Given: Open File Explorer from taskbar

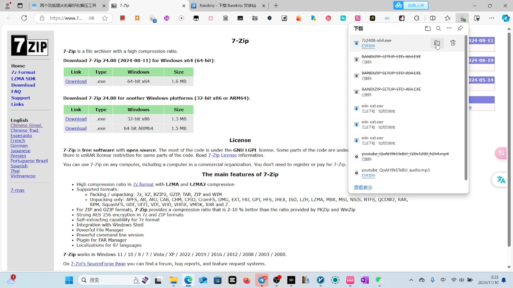Looking at the screenshot, I should tap(173, 280).
